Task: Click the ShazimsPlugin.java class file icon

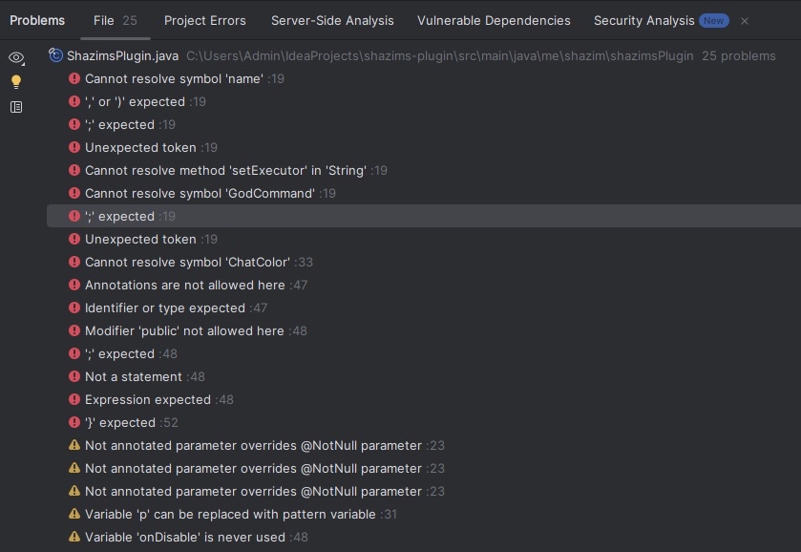Action: click(x=56, y=56)
